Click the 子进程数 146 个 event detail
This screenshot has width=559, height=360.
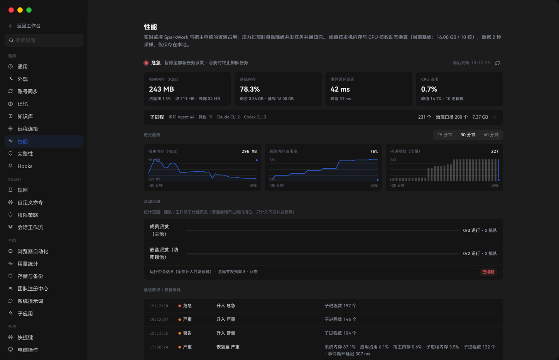[x=340, y=320]
